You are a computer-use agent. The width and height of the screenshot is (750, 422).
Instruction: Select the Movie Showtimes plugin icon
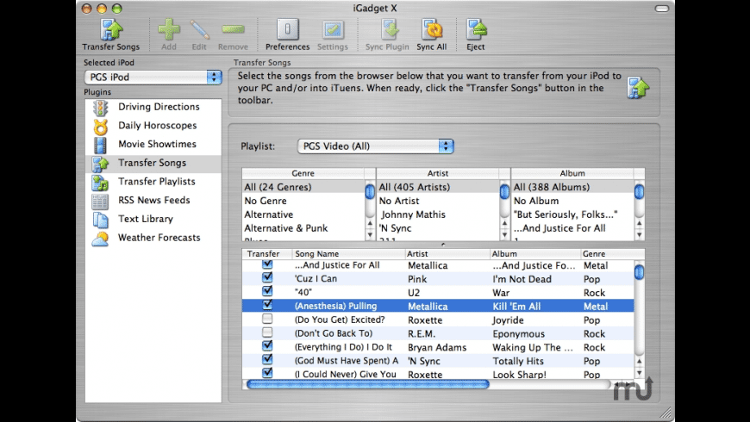pyautogui.click(x=101, y=145)
